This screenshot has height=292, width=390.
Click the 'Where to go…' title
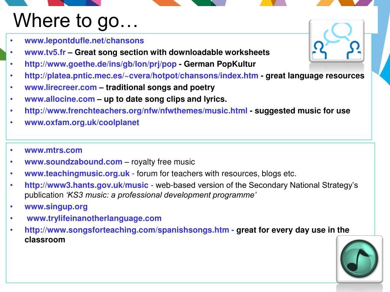[75, 21]
